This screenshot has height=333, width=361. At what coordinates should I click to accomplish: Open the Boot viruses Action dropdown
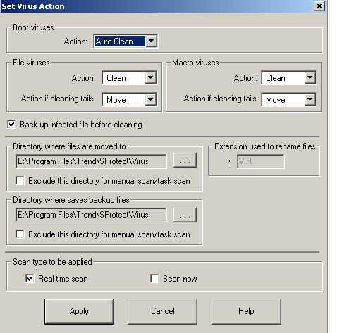[152, 42]
